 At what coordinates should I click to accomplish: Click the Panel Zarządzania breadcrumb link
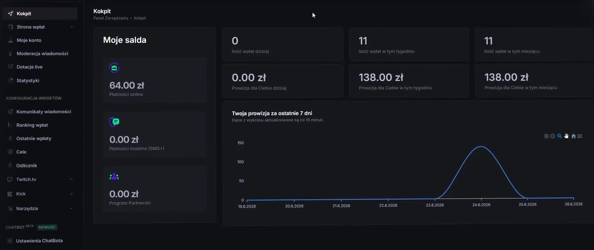(111, 18)
